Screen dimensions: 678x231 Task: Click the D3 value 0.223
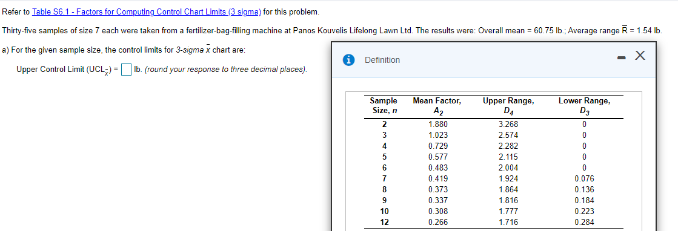coord(584,212)
